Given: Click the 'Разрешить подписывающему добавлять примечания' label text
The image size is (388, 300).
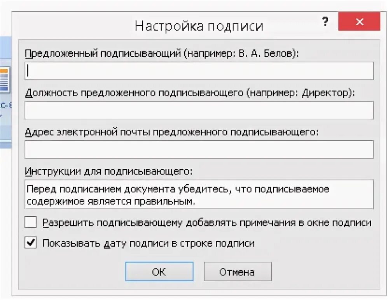Looking at the screenshot, I should coord(207,223).
